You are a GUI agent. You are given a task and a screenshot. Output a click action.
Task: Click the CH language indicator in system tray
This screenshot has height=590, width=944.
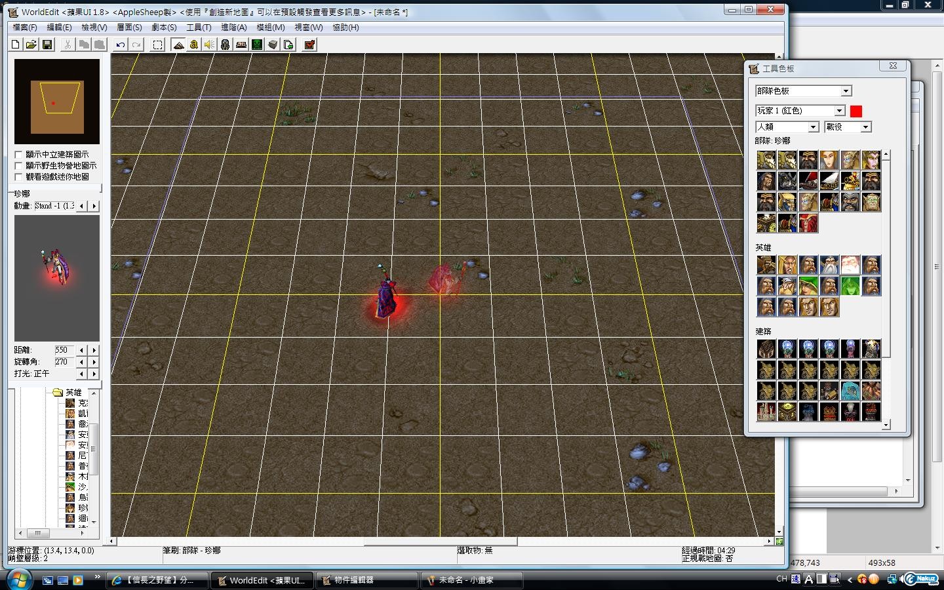781,579
